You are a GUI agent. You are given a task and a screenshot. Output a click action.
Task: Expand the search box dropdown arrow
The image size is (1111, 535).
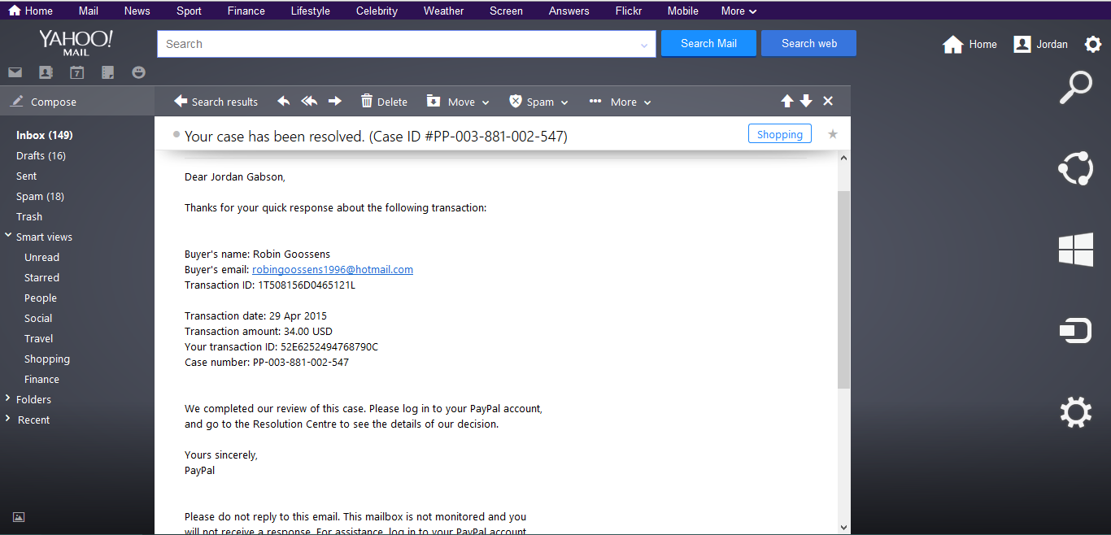coord(644,46)
